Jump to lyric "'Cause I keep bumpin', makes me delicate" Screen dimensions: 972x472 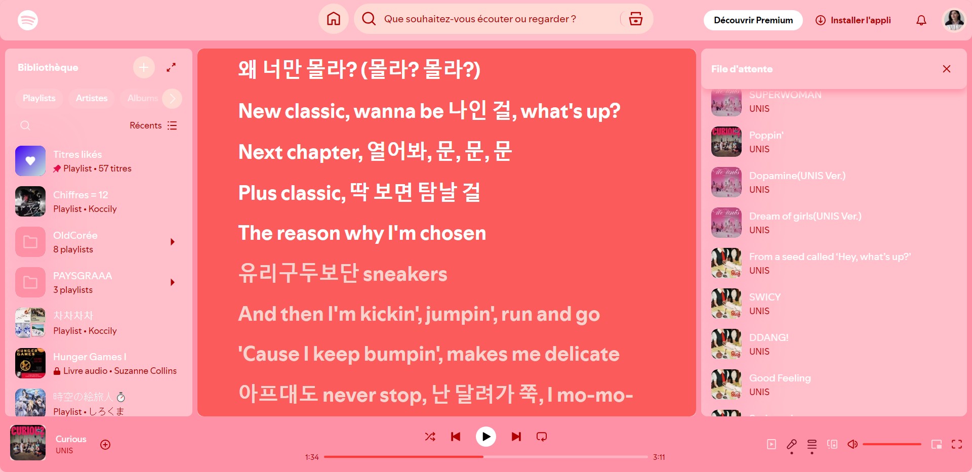[x=429, y=354]
